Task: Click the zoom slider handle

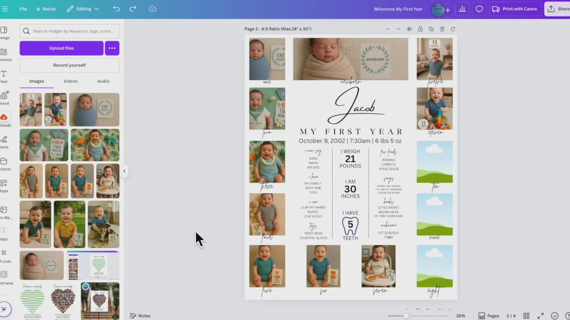Action: tap(406, 316)
